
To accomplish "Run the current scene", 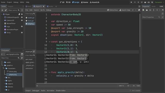I will (x=145, y=2).
